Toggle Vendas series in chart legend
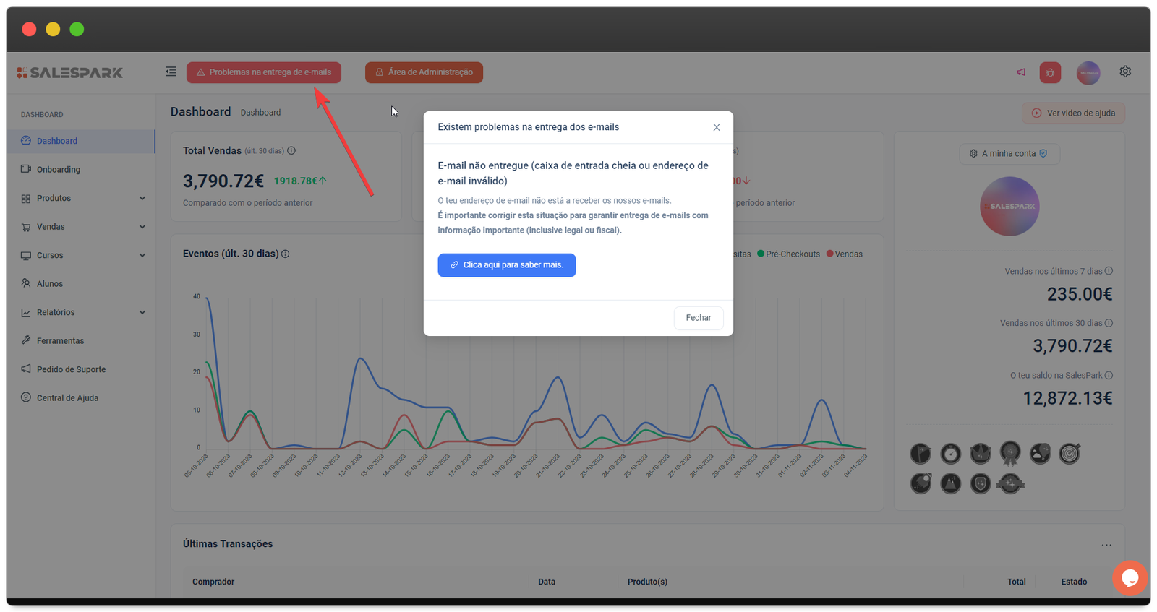 (844, 254)
